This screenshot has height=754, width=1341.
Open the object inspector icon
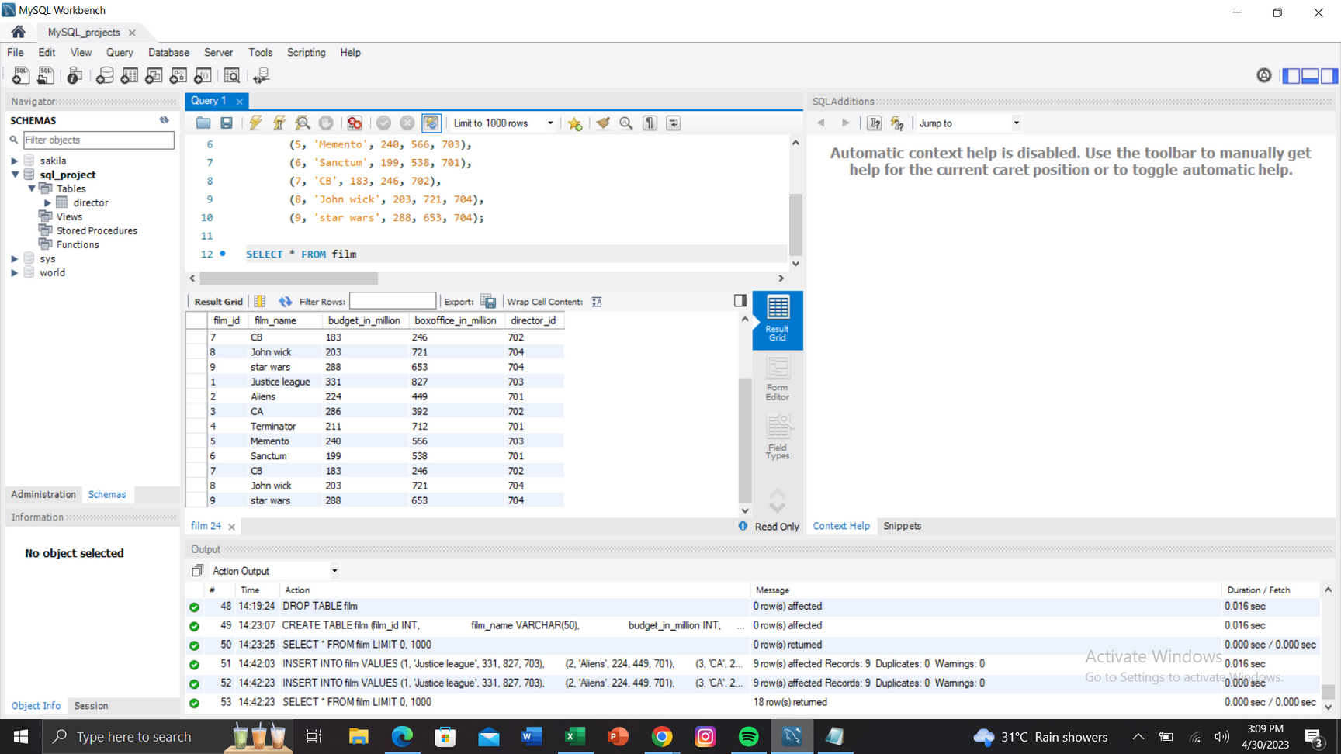pyautogui.click(x=74, y=75)
